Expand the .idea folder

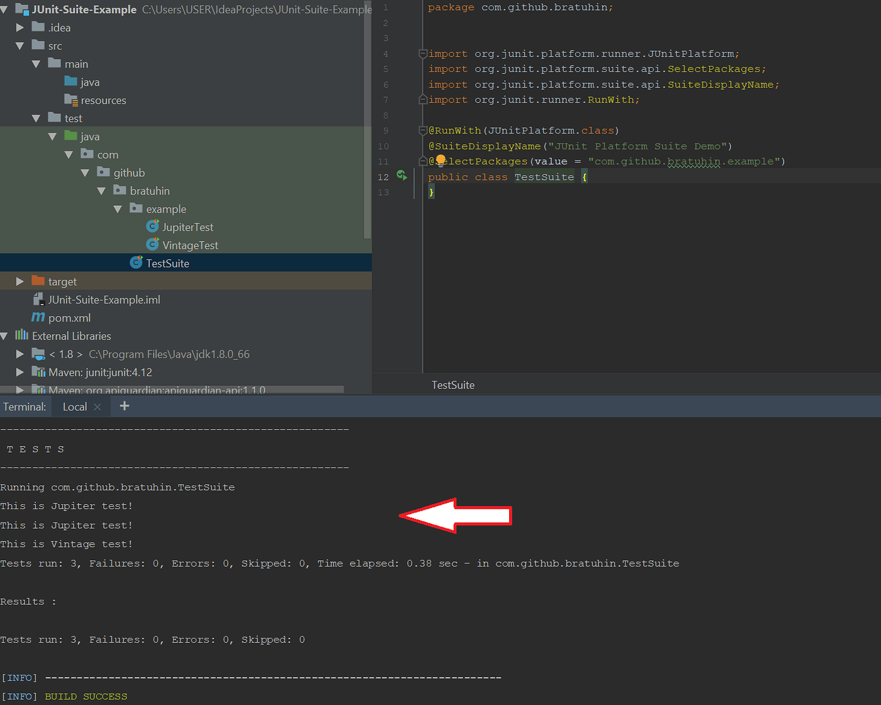20,28
